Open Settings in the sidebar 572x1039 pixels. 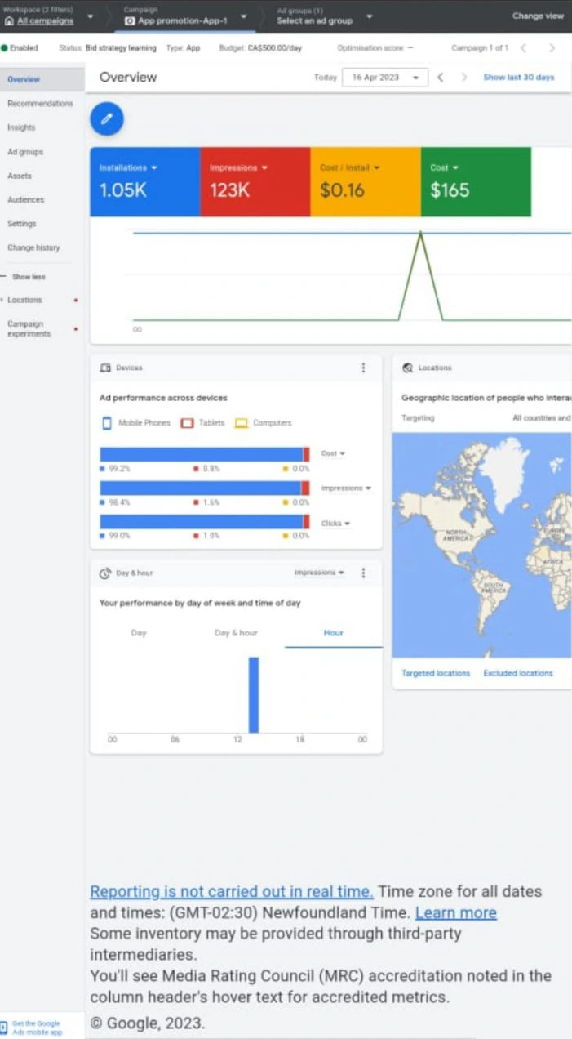(22, 223)
